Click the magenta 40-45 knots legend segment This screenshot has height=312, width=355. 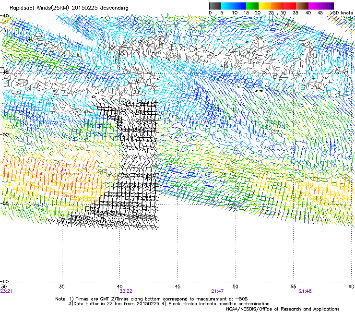pos(315,6)
